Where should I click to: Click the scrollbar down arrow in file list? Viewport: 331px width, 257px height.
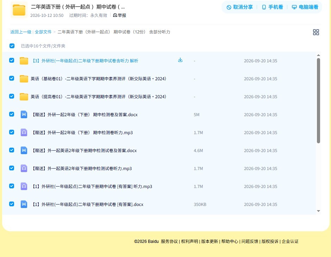[x=319, y=211]
